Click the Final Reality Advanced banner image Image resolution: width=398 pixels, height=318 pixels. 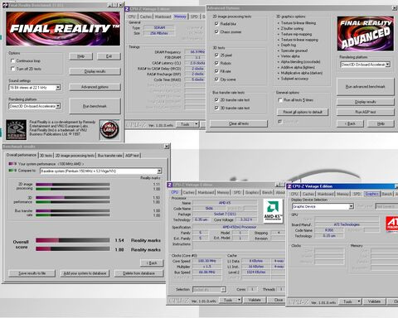click(x=366, y=34)
